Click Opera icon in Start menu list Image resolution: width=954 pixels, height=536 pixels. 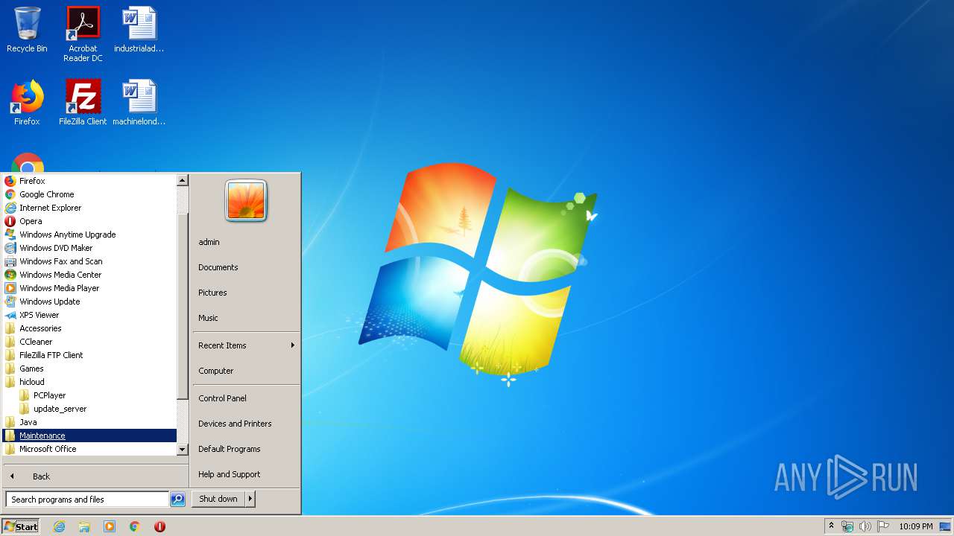[x=10, y=221]
